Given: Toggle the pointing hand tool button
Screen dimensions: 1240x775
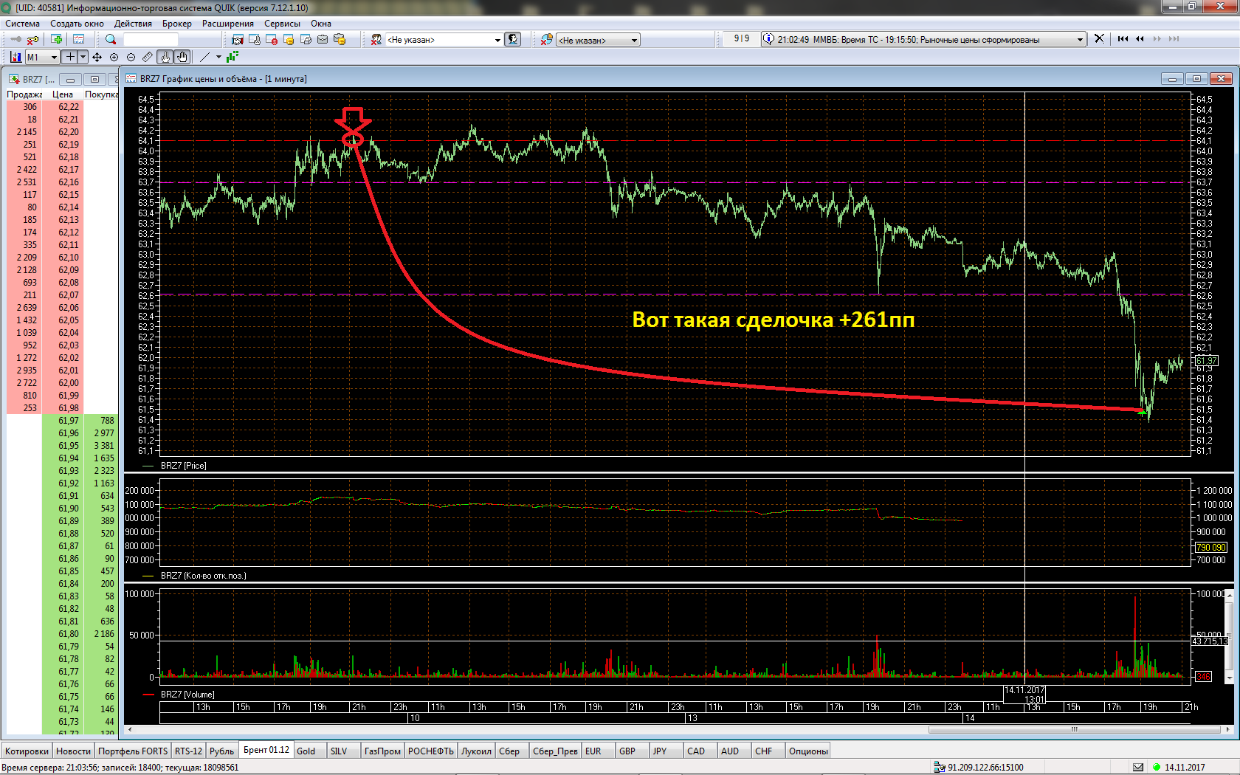Looking at the screenshot, I should [165, 57].
